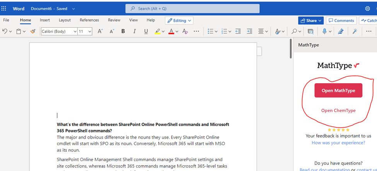Select the Format Painter brush
This screenshot has width=377, height=171.
(33, 31)
